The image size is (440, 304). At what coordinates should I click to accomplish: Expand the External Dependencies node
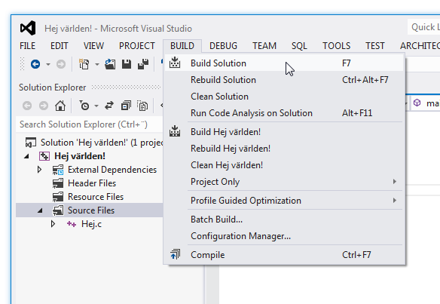point(40,170)
